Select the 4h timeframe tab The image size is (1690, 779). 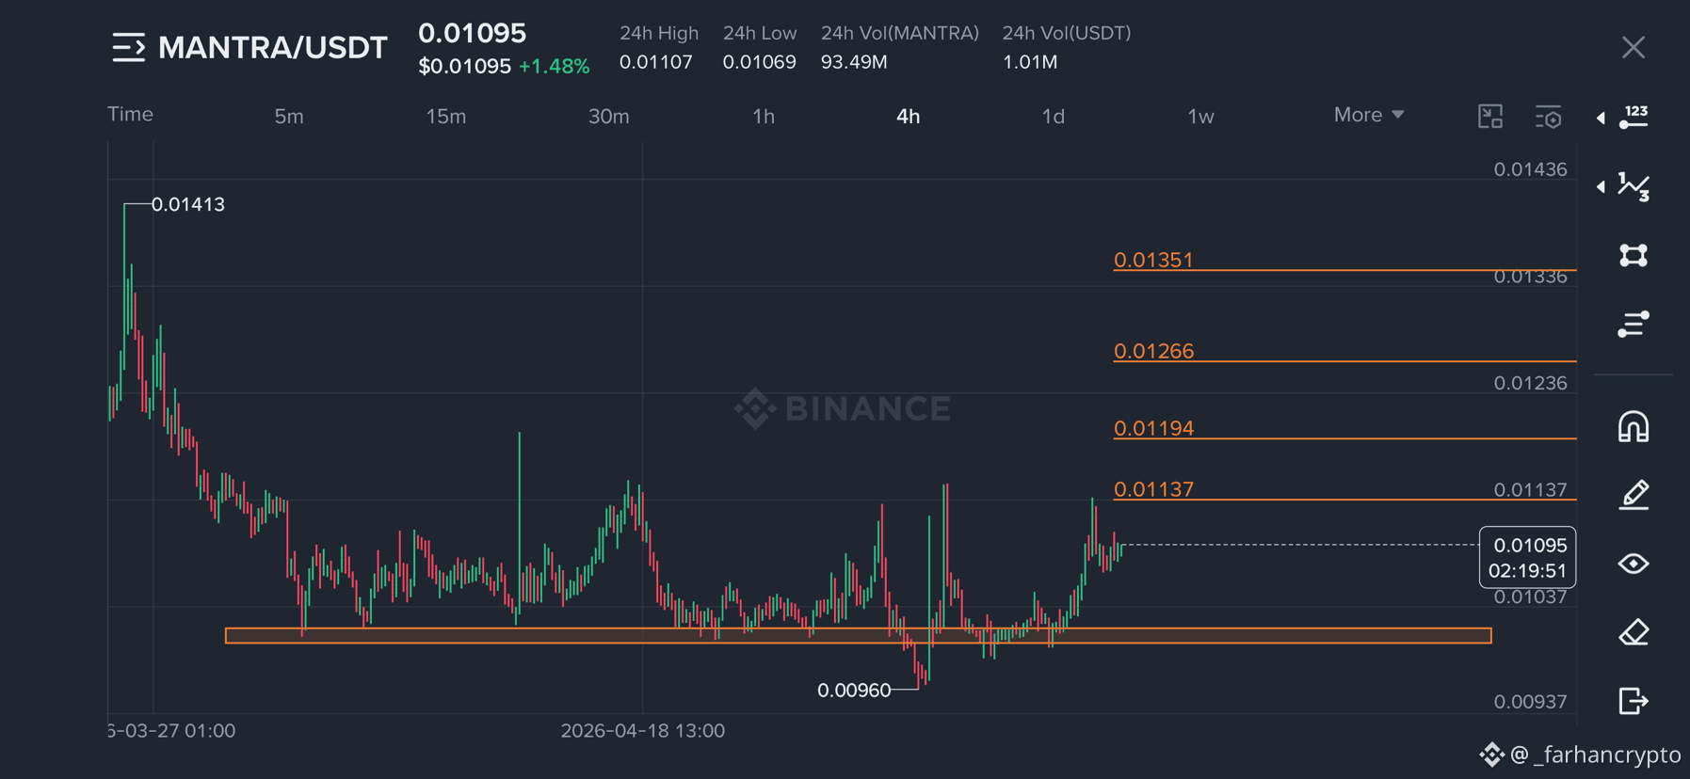pyautogui.click(x=909, y=117)
